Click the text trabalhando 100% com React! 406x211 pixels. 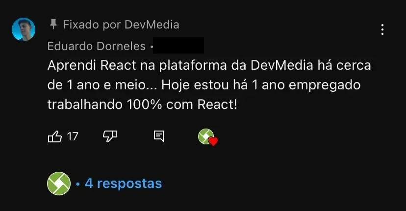pyautogui.click(x=142, y=105)
